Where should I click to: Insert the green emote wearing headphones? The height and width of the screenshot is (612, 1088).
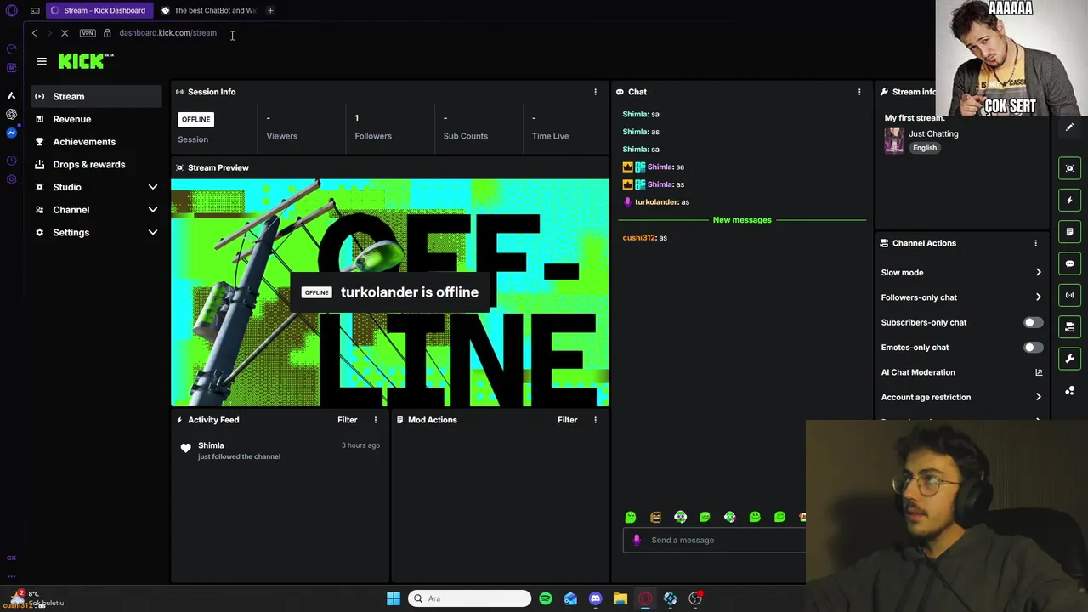click(x=680, y=517)
